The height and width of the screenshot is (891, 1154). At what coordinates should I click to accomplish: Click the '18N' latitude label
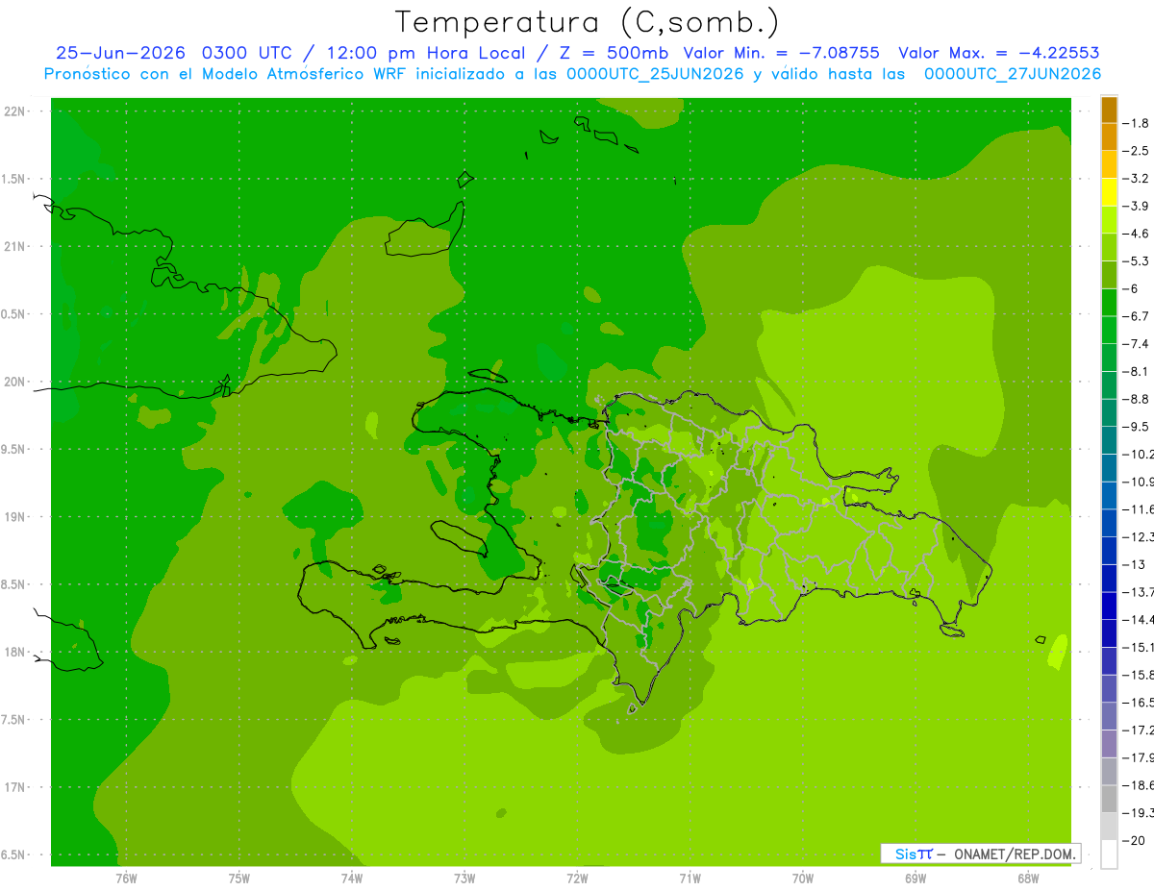point(15,652)
